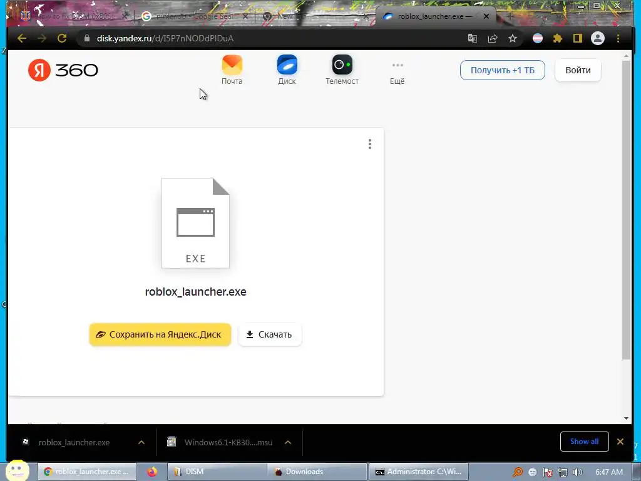View site information via lock icon
The height and width of the screenshot is (481, 641).
(86, 38)
